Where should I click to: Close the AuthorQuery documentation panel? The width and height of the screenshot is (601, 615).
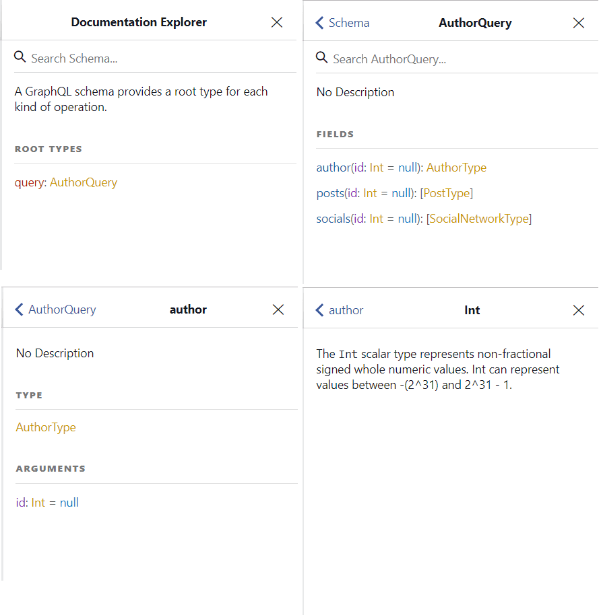click(x=578, y=23)
